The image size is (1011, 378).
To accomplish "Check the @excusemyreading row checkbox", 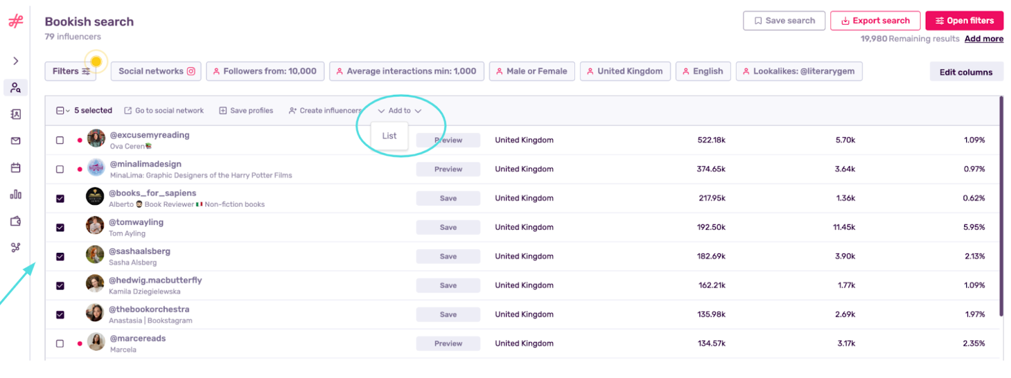I will click(60, 140).
